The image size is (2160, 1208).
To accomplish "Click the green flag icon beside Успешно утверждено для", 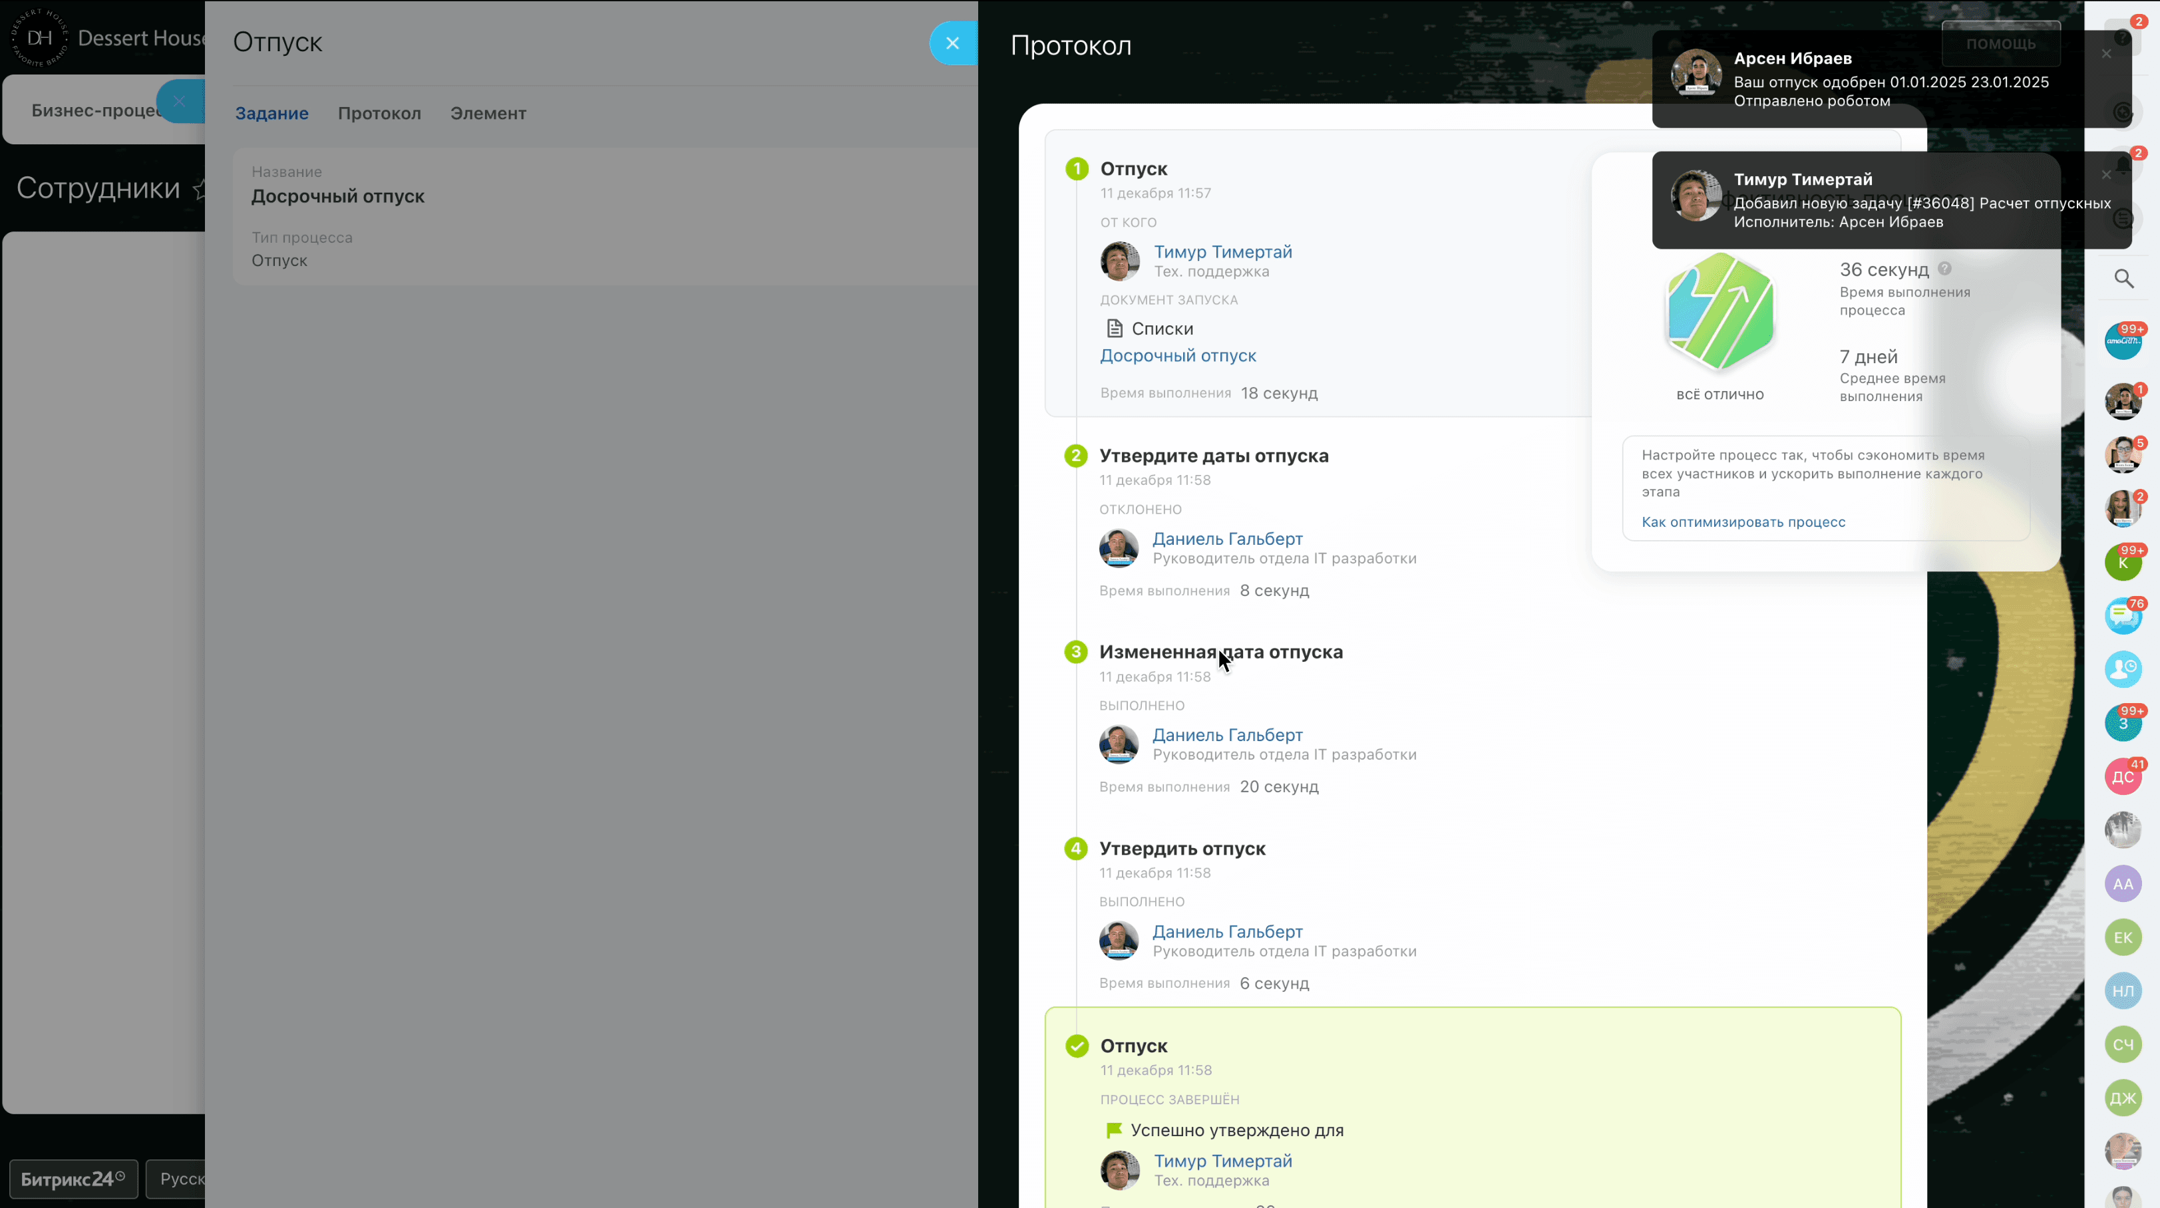I will click(x=1113, y=1131).
